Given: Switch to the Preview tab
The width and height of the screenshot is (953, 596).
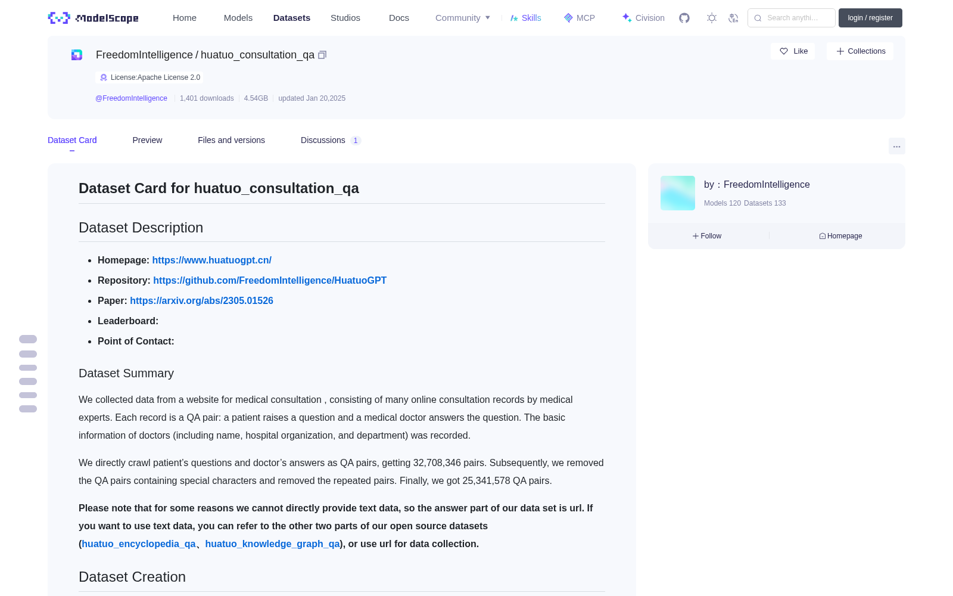Looking at the screenshot, I should (x=147, y=140).
